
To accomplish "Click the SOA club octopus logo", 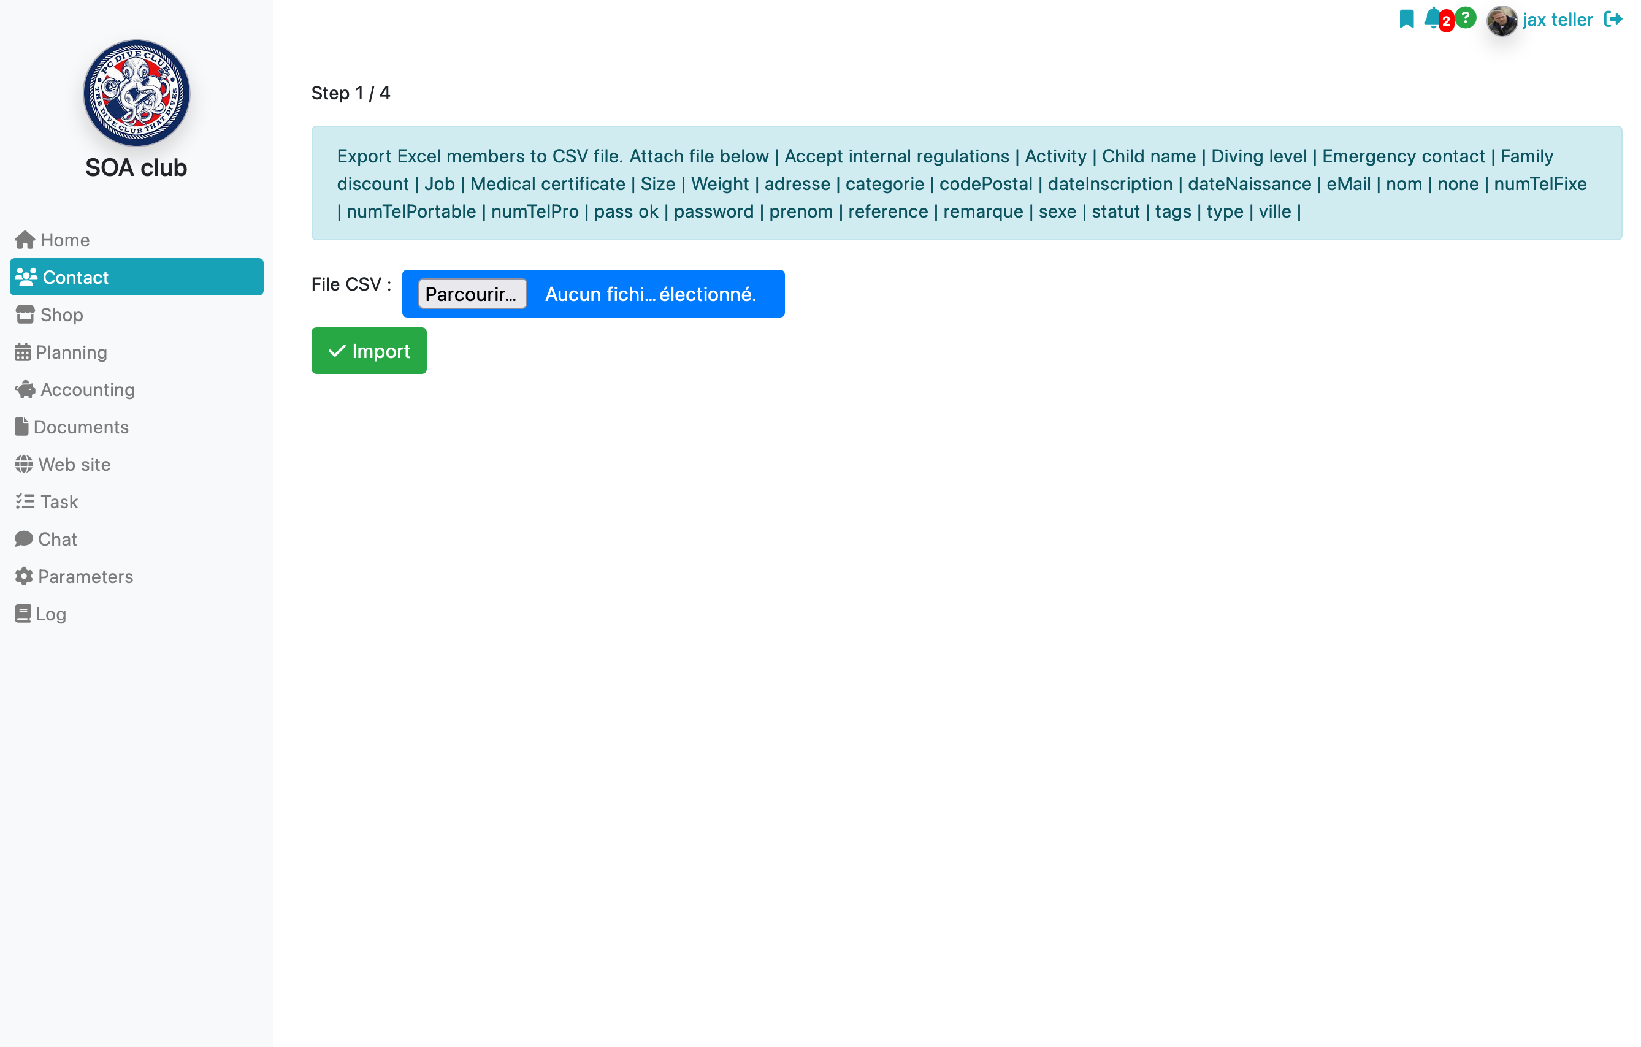I will 136,93.
